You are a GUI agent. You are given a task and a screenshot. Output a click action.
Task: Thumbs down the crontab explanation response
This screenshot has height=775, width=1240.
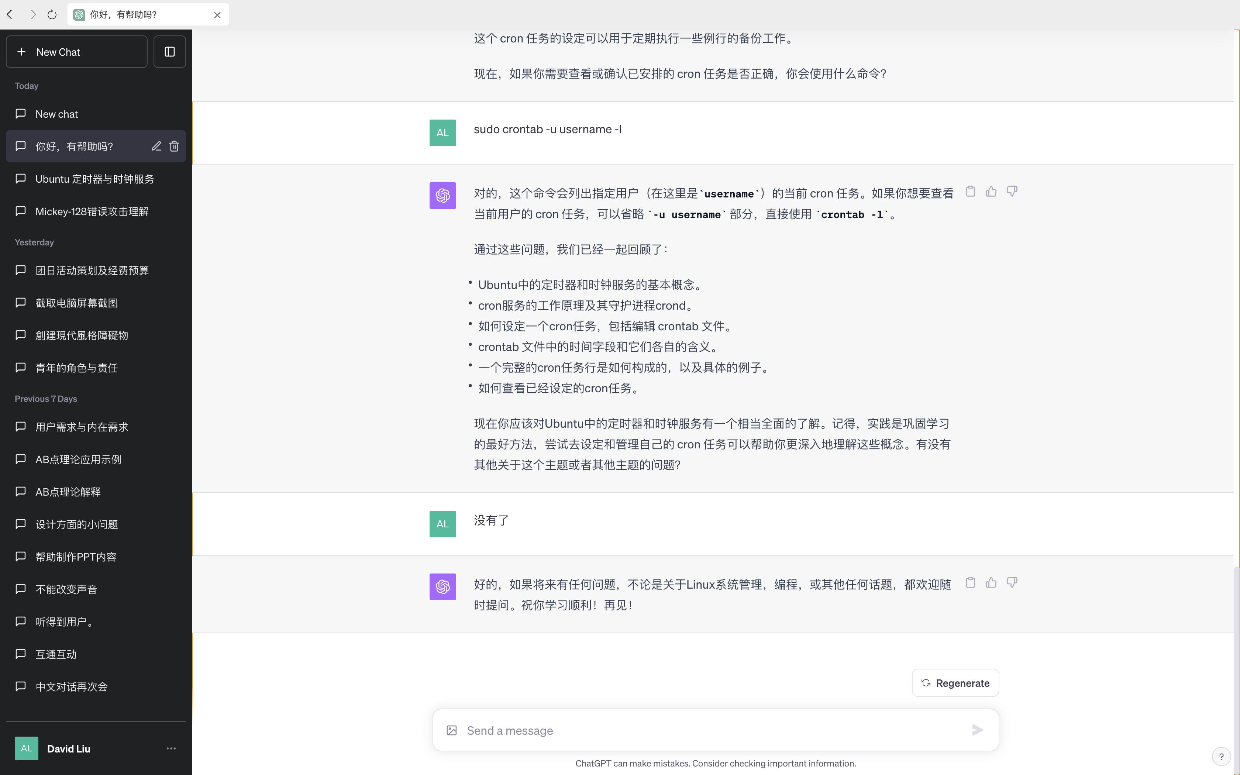point(1012,192)
